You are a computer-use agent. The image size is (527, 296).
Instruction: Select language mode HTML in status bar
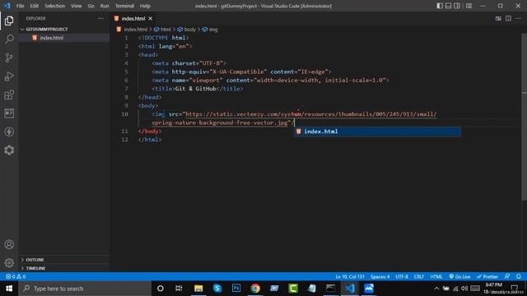pos(436,276)
